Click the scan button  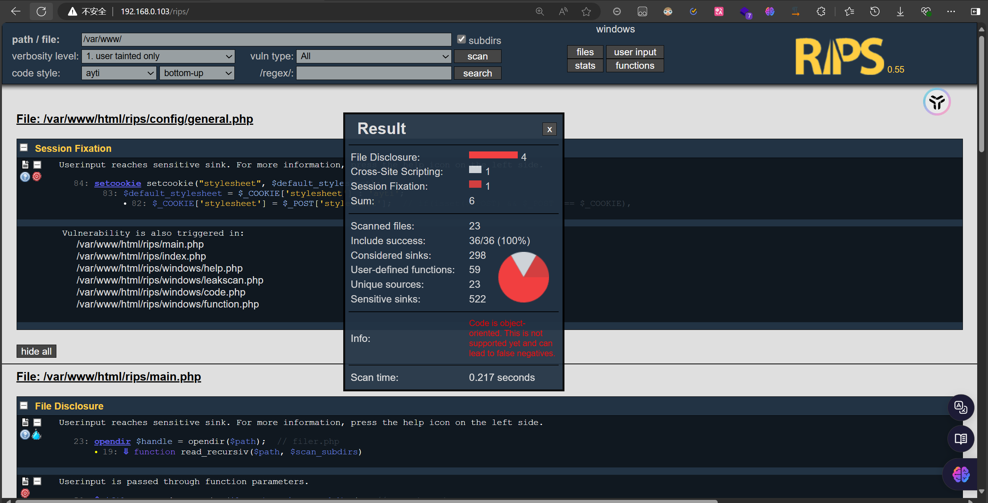point(478,56)
